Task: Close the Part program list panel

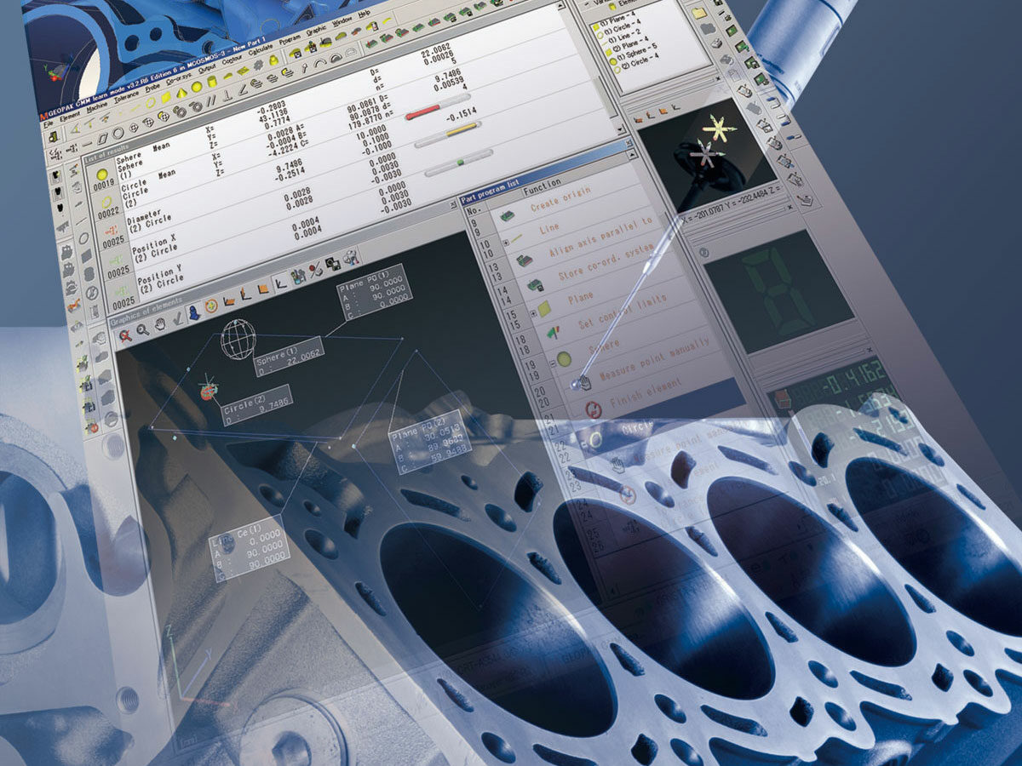Action: [629, 146]
